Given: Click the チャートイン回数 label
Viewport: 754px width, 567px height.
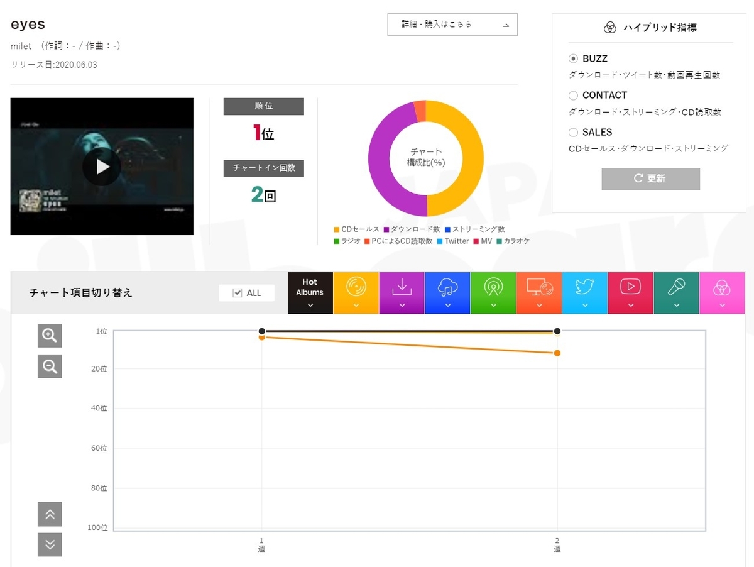Looking at the screenshot, I should (x=264, y=168).
